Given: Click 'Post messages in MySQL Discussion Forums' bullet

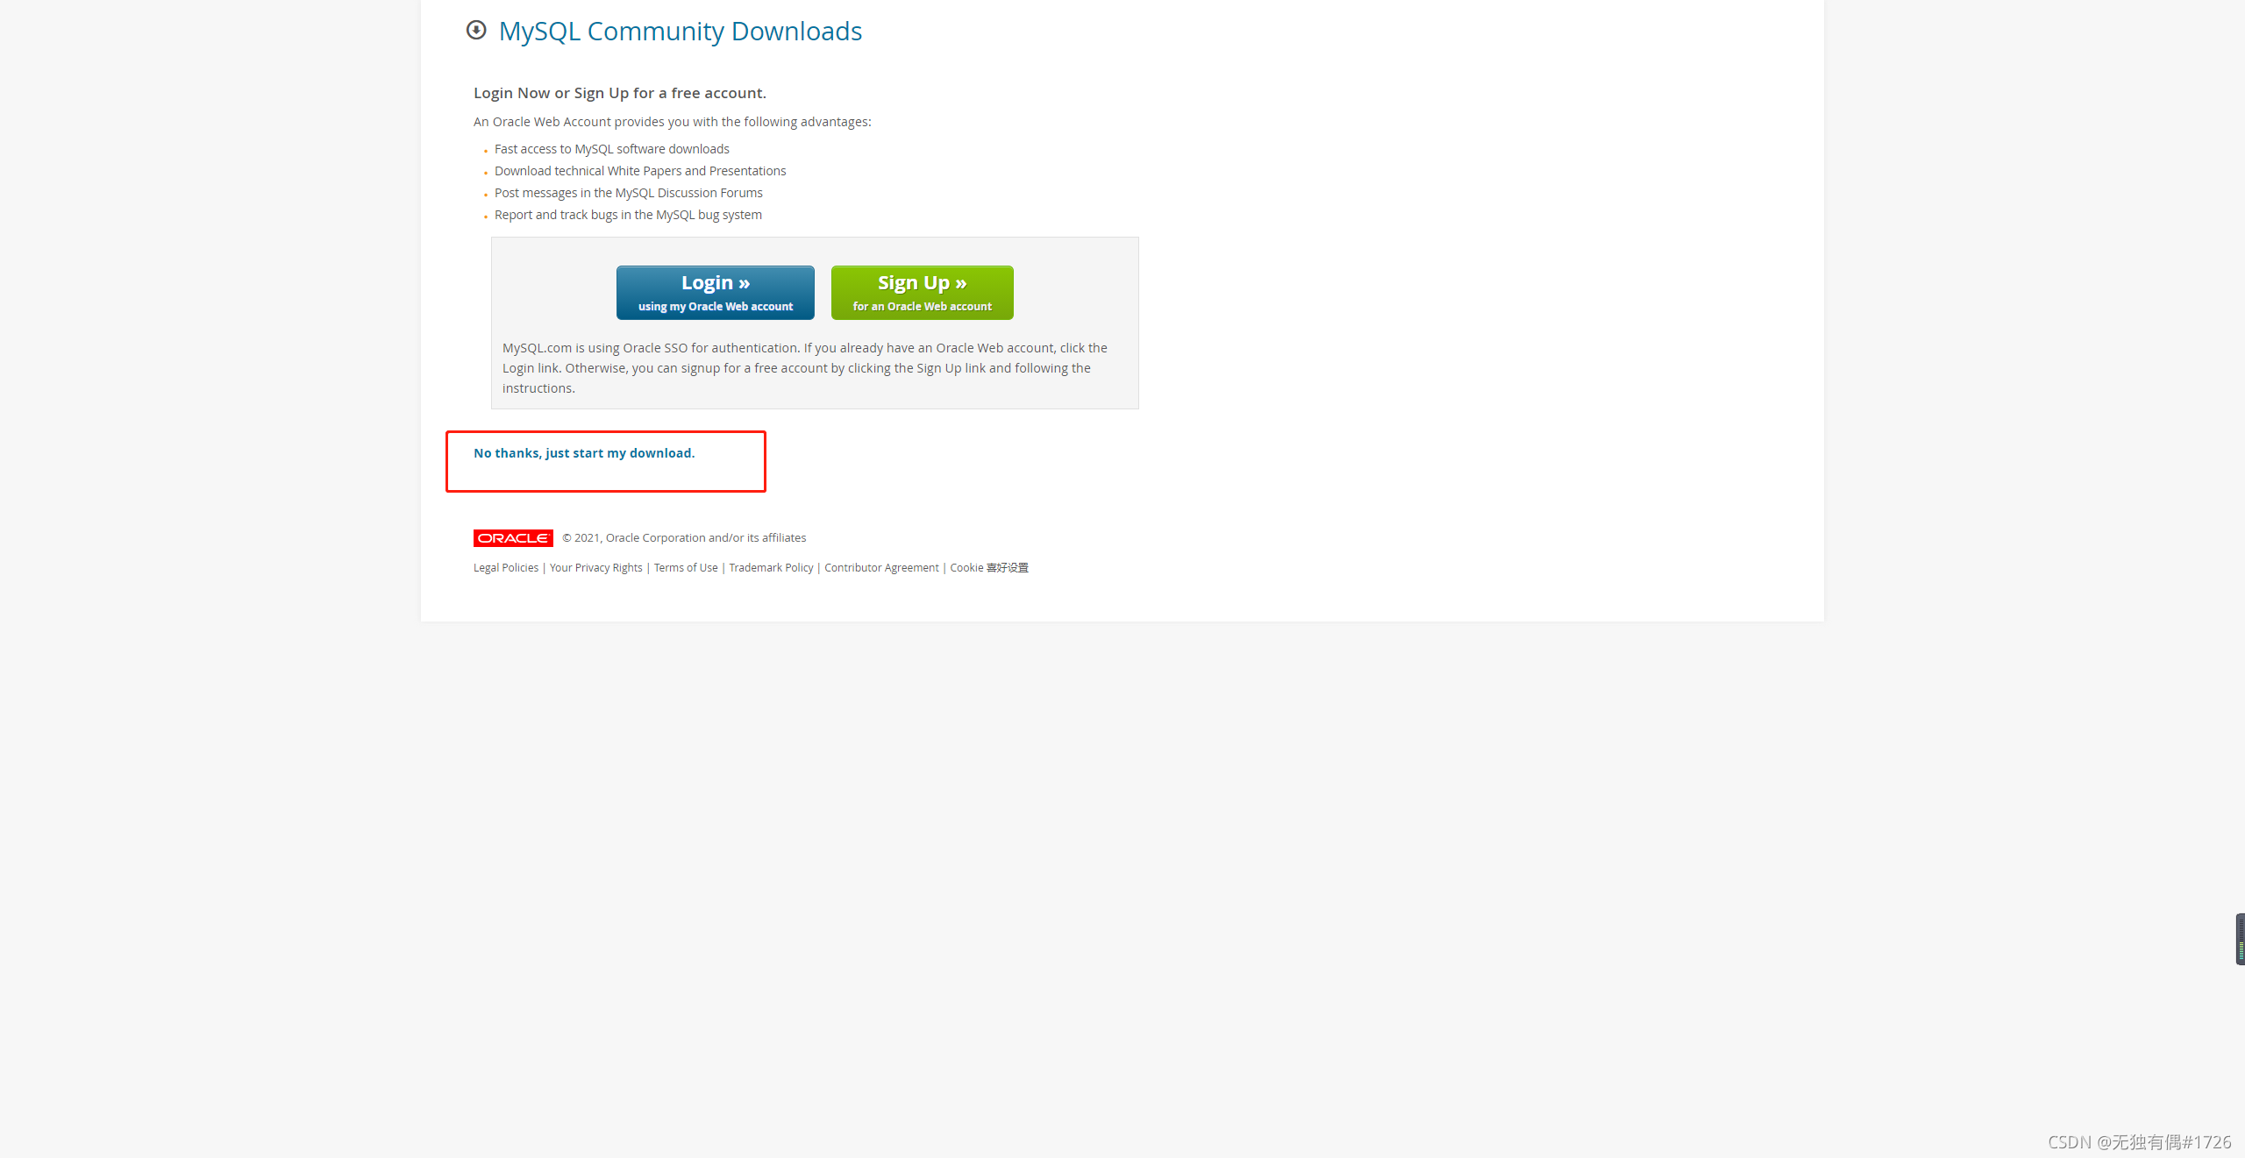Looking at the screenshot, I should pos(628,193).
